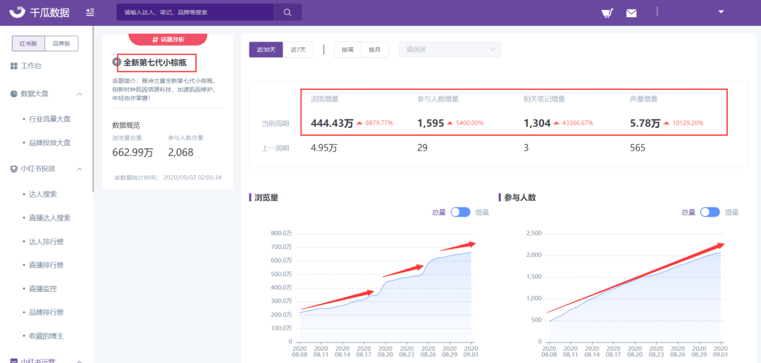Click the search magnifier button
This screenshot has height=363, width=761.
point(287,12)
